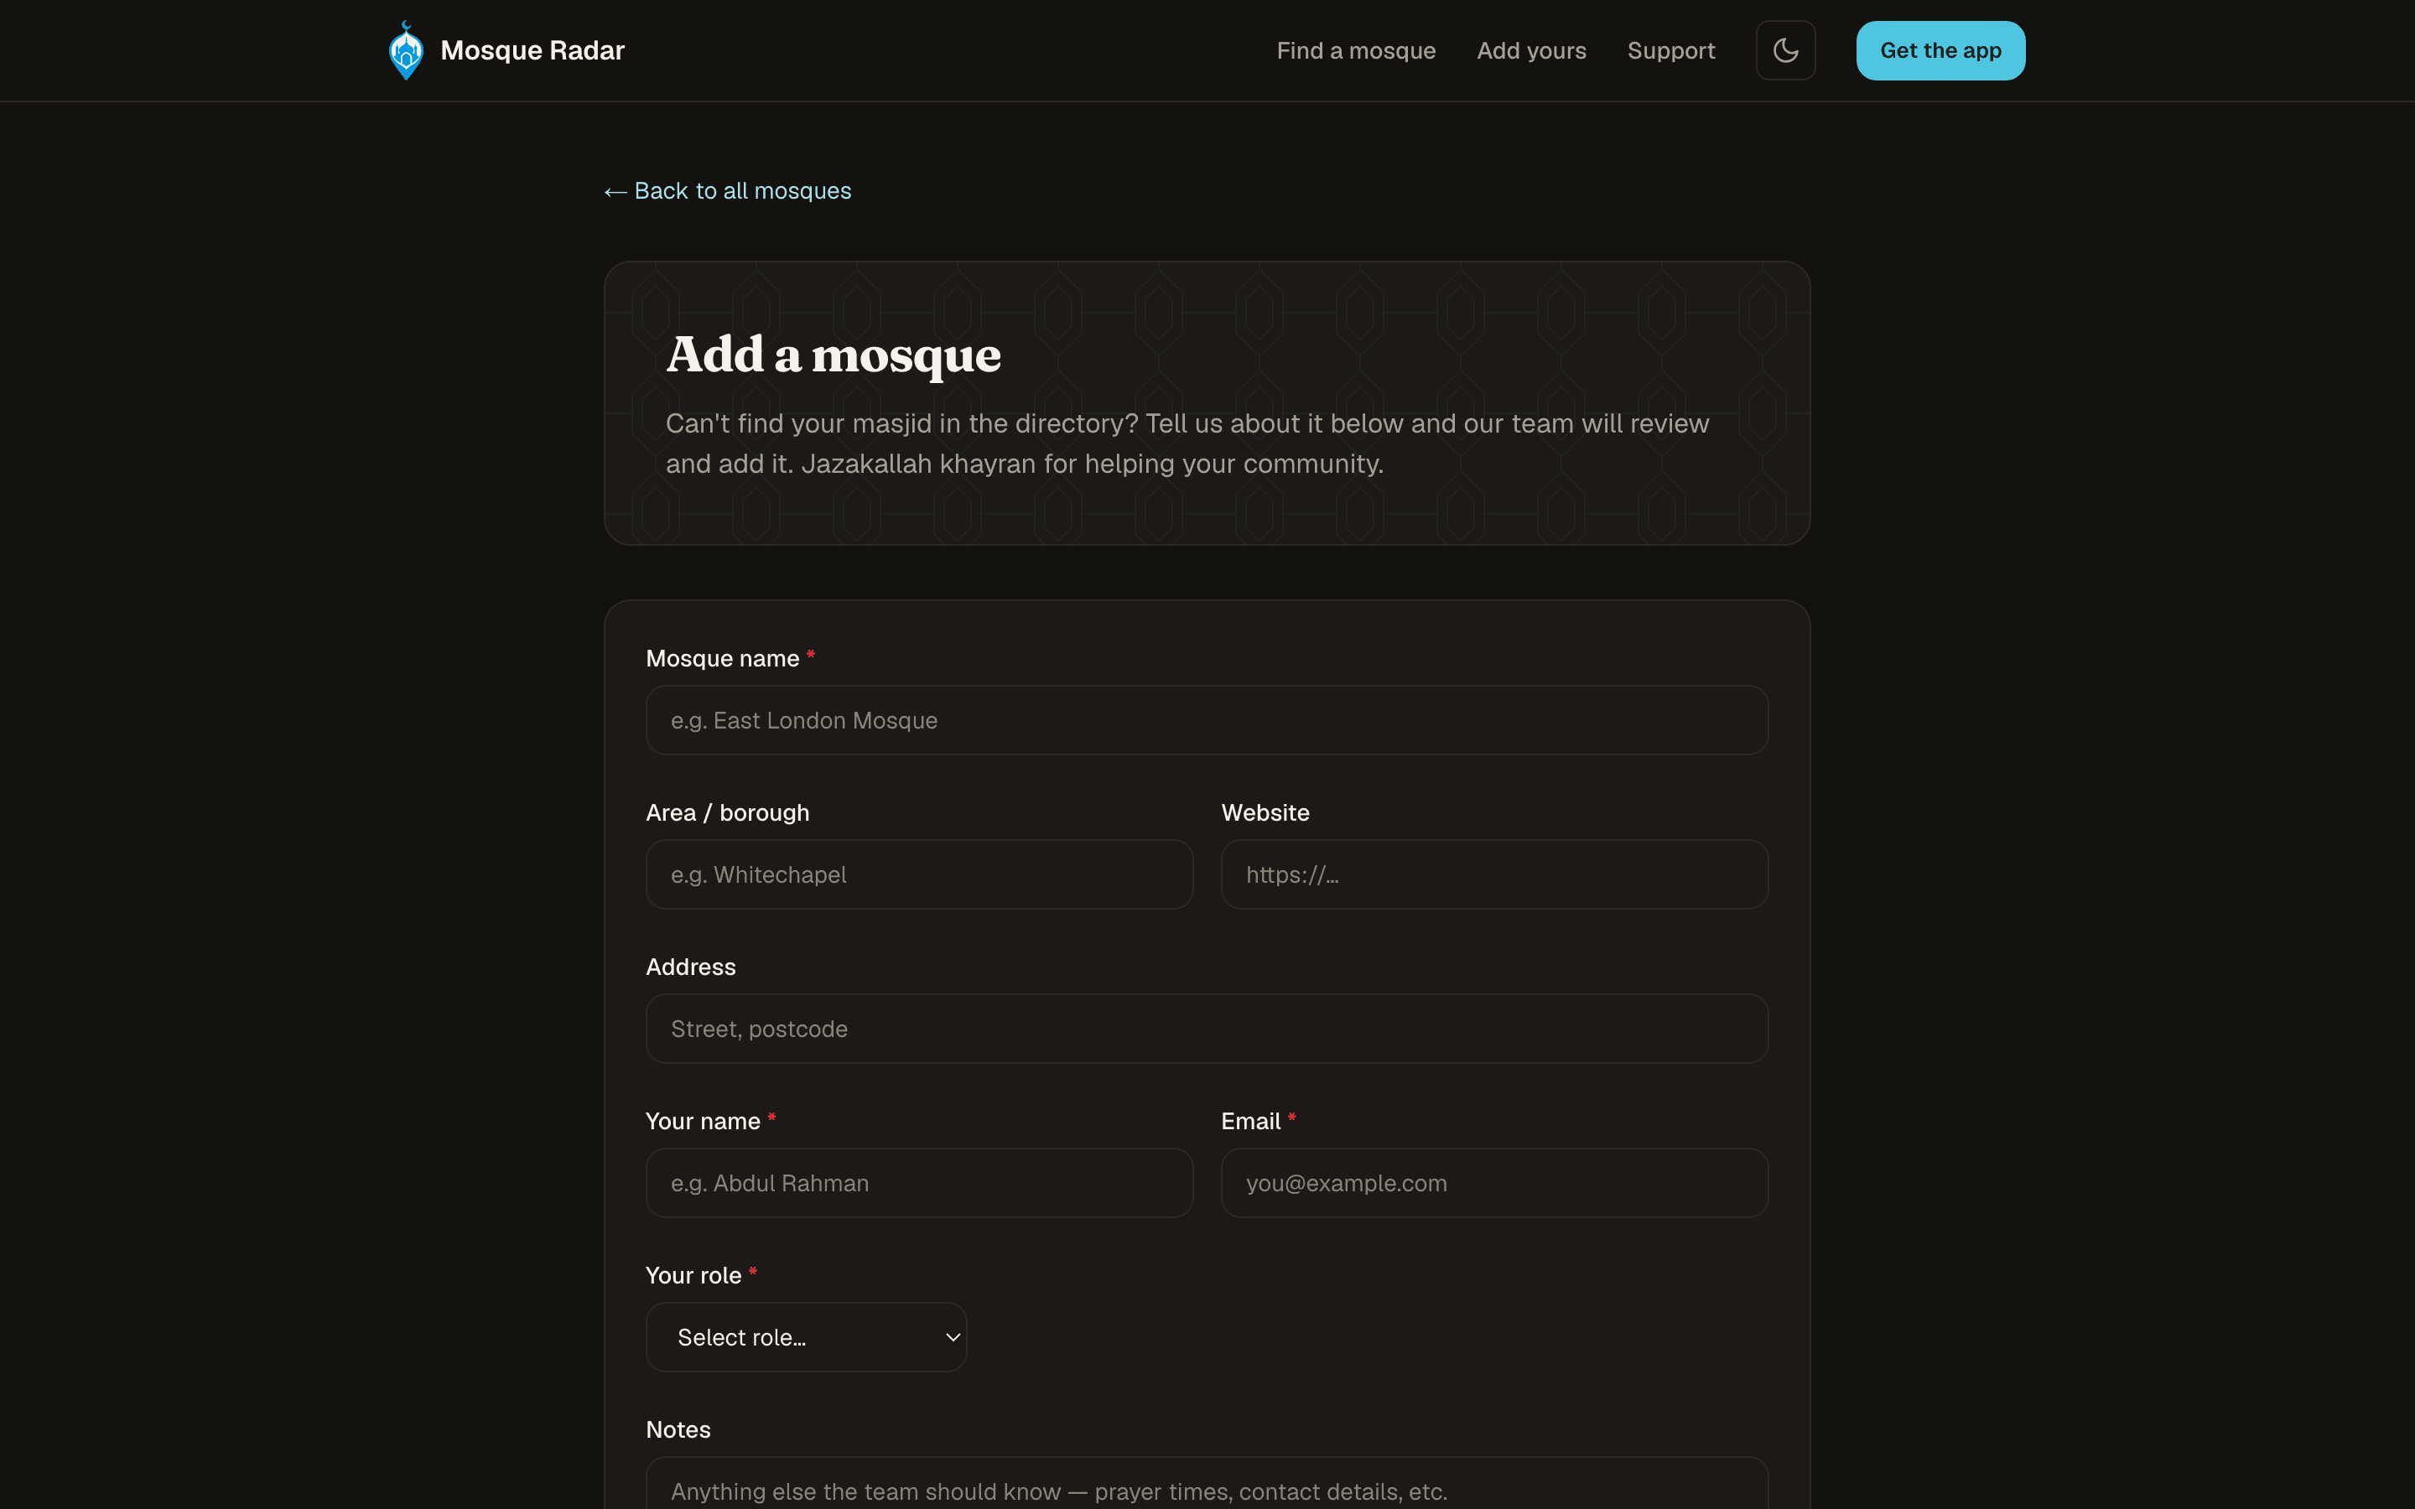Open the Select role dropdown

pyautogui.click(x=807, y=1336)
